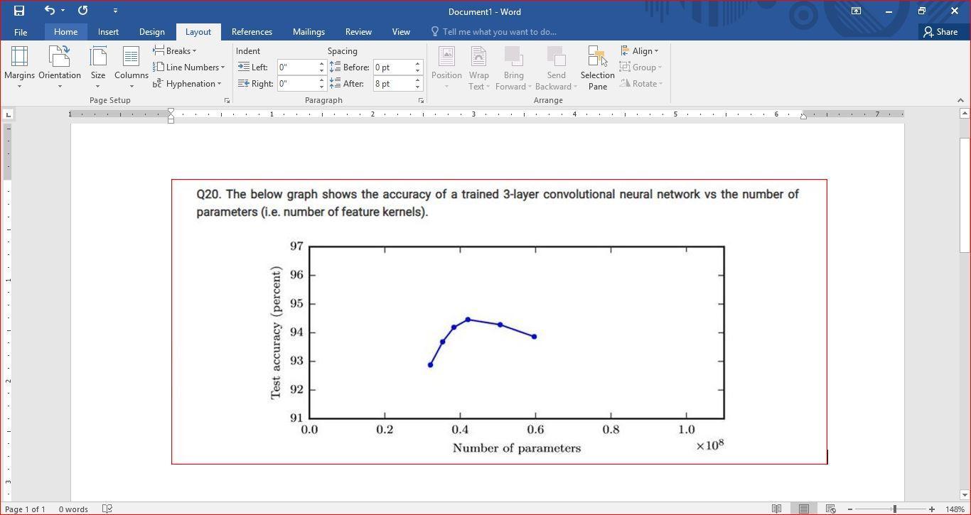Click the Save icon in the title bar
This screenshot has height=515, width=971.
point(19,11)
